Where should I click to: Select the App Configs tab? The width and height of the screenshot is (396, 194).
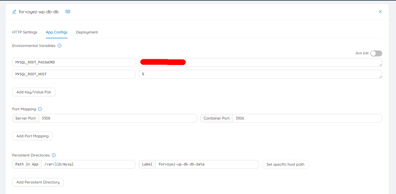[x=57, y=32]
